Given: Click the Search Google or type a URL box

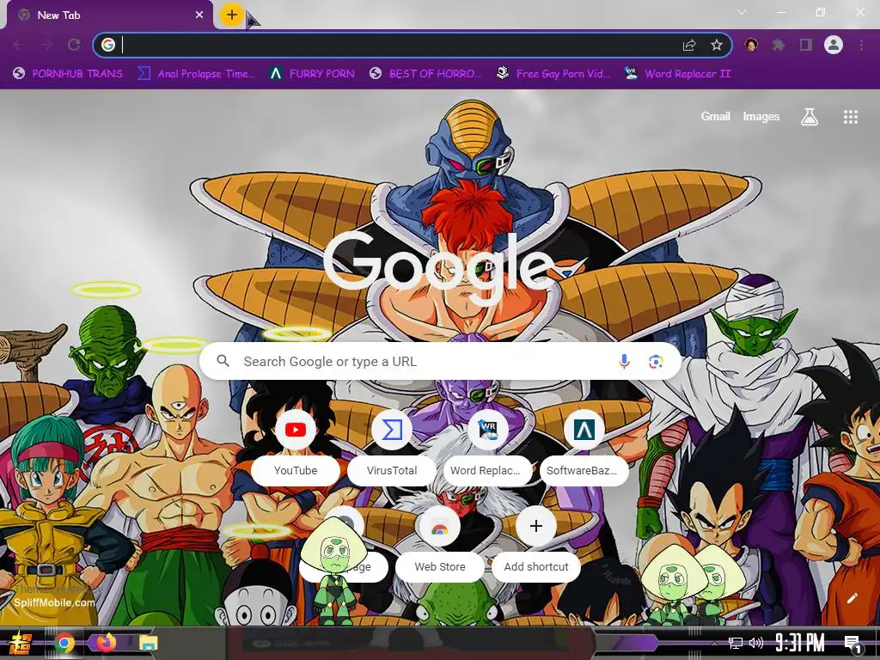Looking at the screenshot, I should (x=441, y=362).
